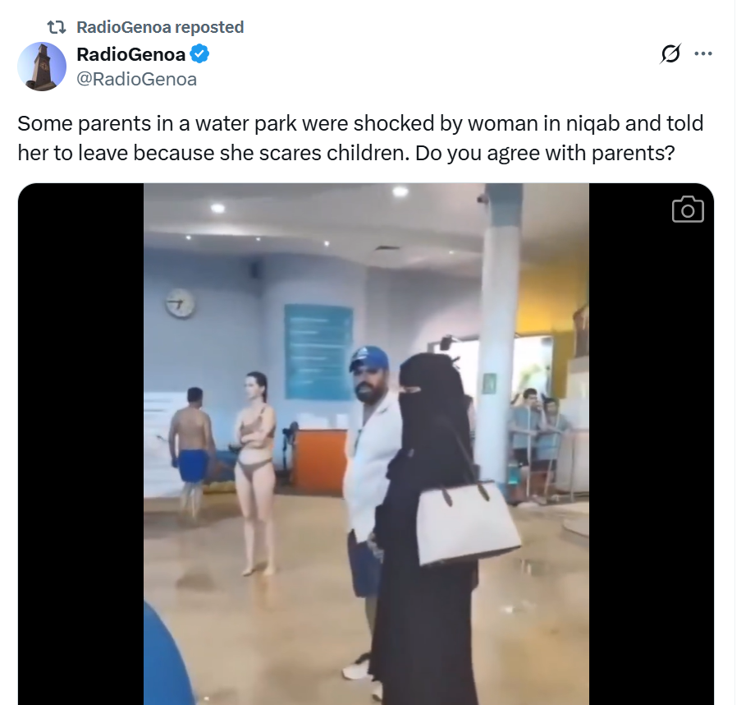Open the "RadioGenoa reposted" label link
The width and height of the screenshot is (755, 705).
(x=160, y=27)
